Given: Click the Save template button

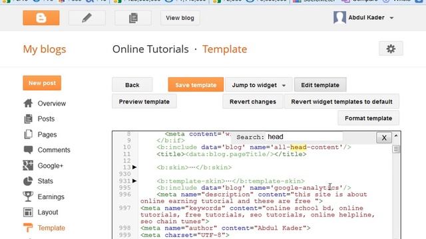Looking at the screenshot, I should 196,85.
